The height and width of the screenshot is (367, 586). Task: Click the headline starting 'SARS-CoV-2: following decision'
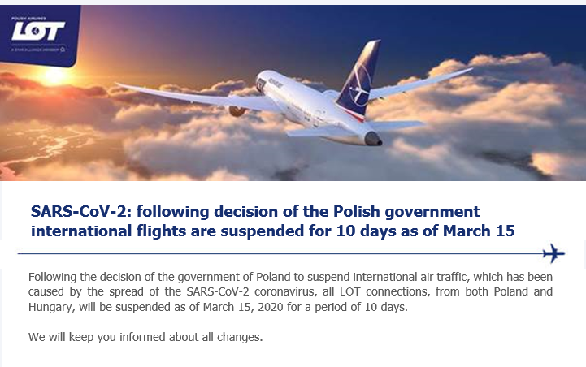coord(255,211)
